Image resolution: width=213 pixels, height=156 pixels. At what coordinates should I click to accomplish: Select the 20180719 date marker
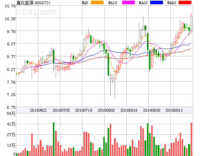pyautogui.click(x=83, y=110)
